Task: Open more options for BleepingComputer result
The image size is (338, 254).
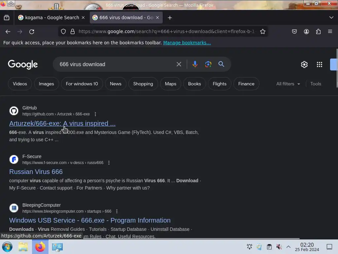Action: click(117, 211)
